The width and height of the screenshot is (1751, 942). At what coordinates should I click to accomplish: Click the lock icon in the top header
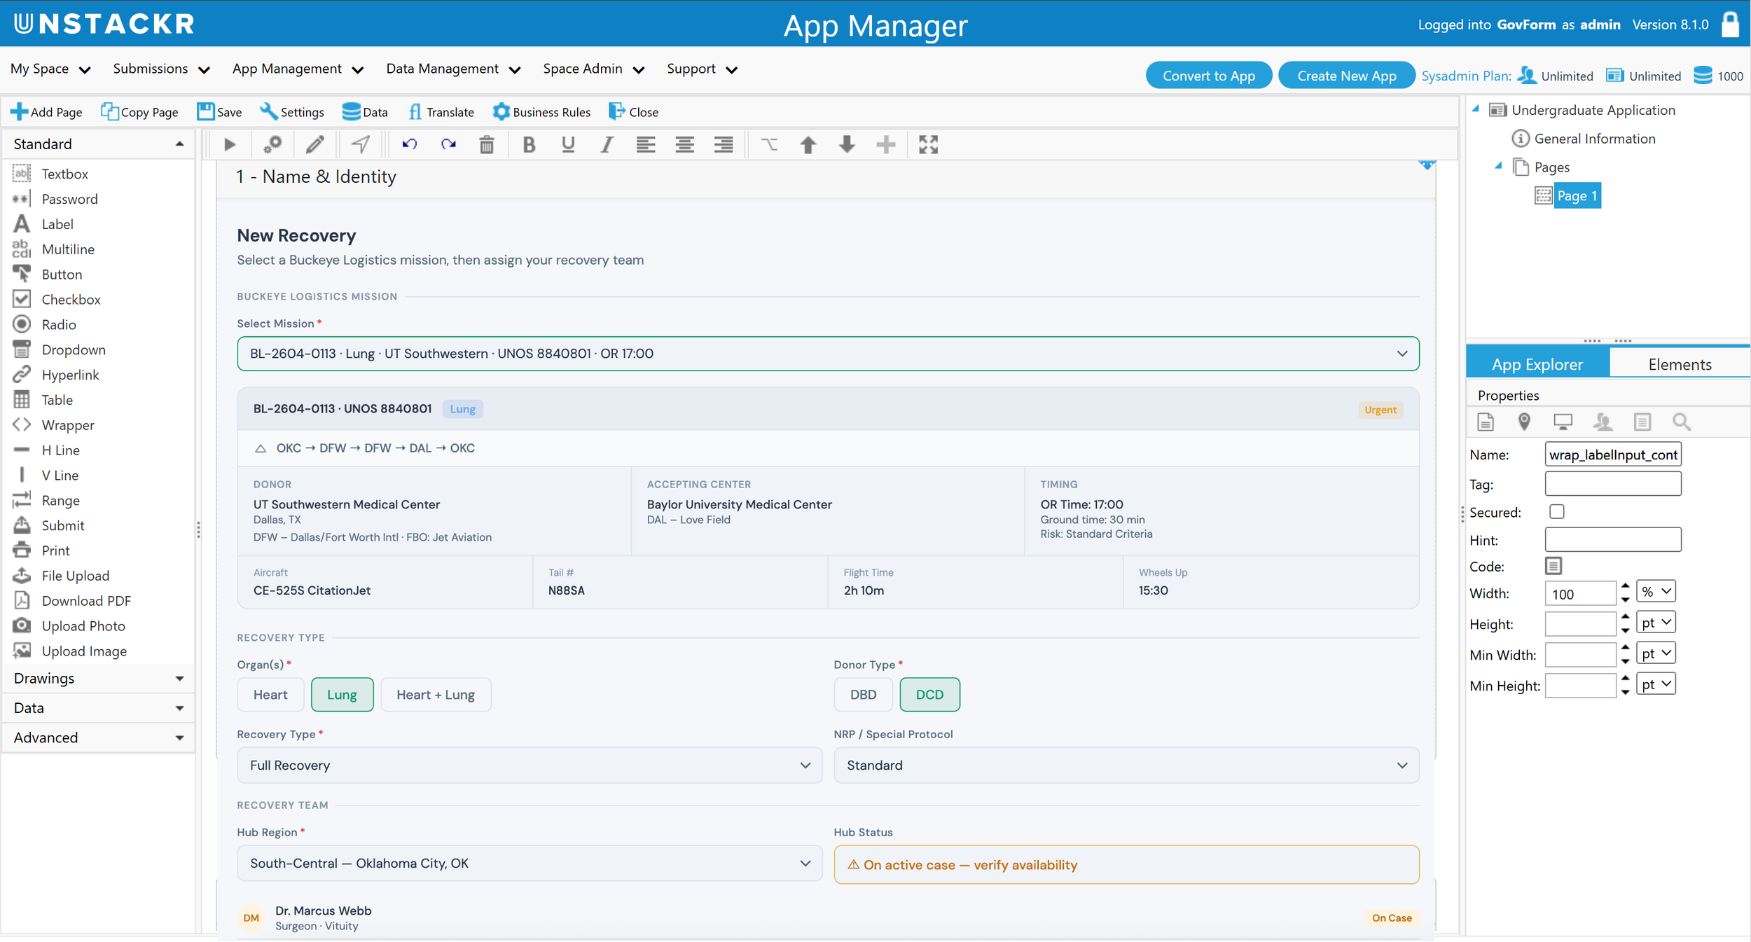(1730, 25)
